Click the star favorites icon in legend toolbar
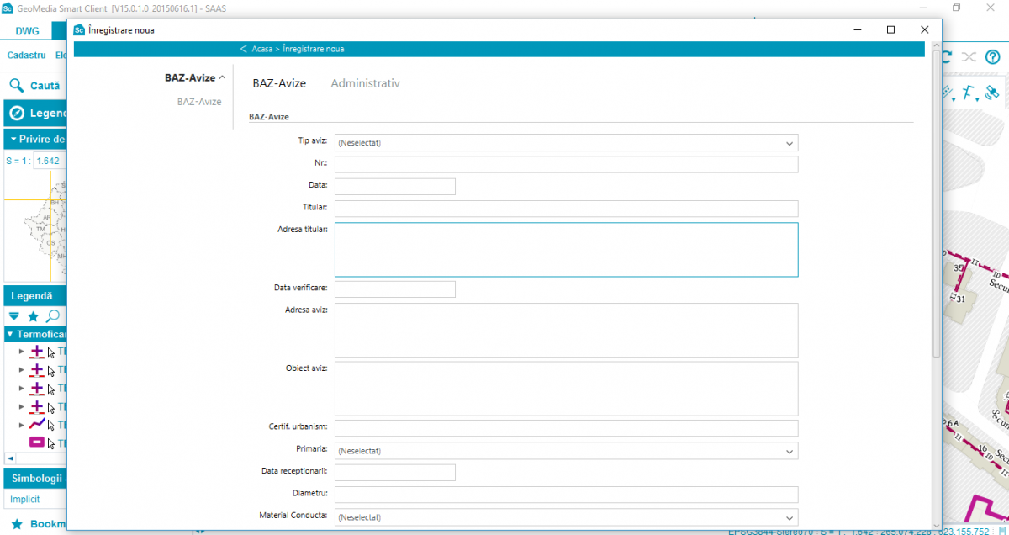This screenshot has width=1009, height=535. (33, 316)
